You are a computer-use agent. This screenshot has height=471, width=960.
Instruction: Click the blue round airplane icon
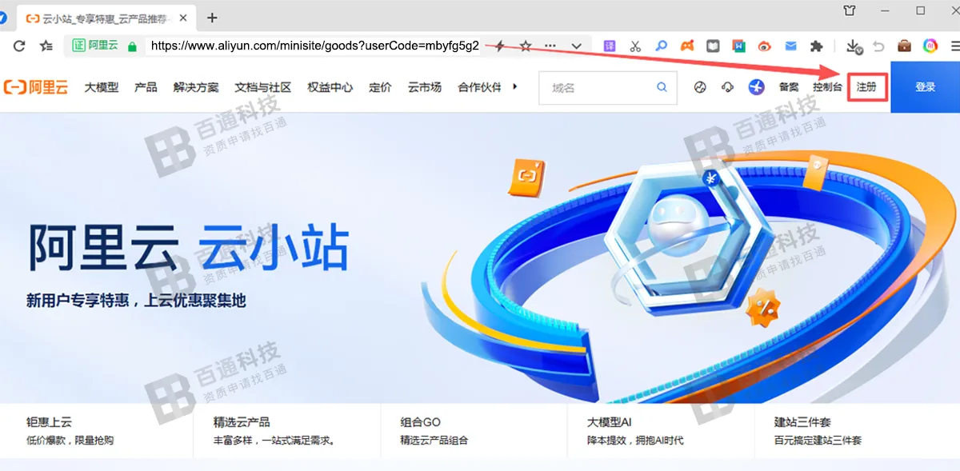757,87
